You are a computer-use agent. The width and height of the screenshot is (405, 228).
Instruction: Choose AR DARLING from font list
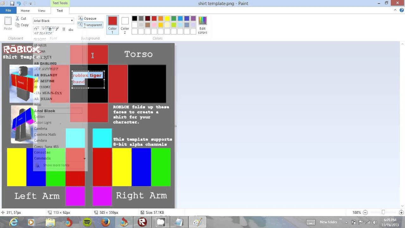45,63
